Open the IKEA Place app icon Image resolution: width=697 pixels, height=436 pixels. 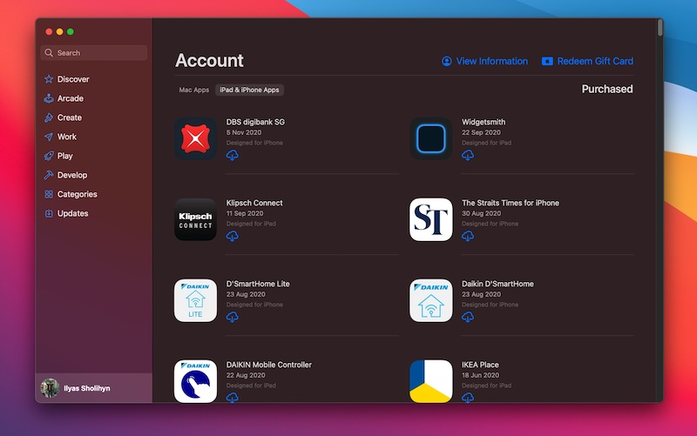[430, 381]
